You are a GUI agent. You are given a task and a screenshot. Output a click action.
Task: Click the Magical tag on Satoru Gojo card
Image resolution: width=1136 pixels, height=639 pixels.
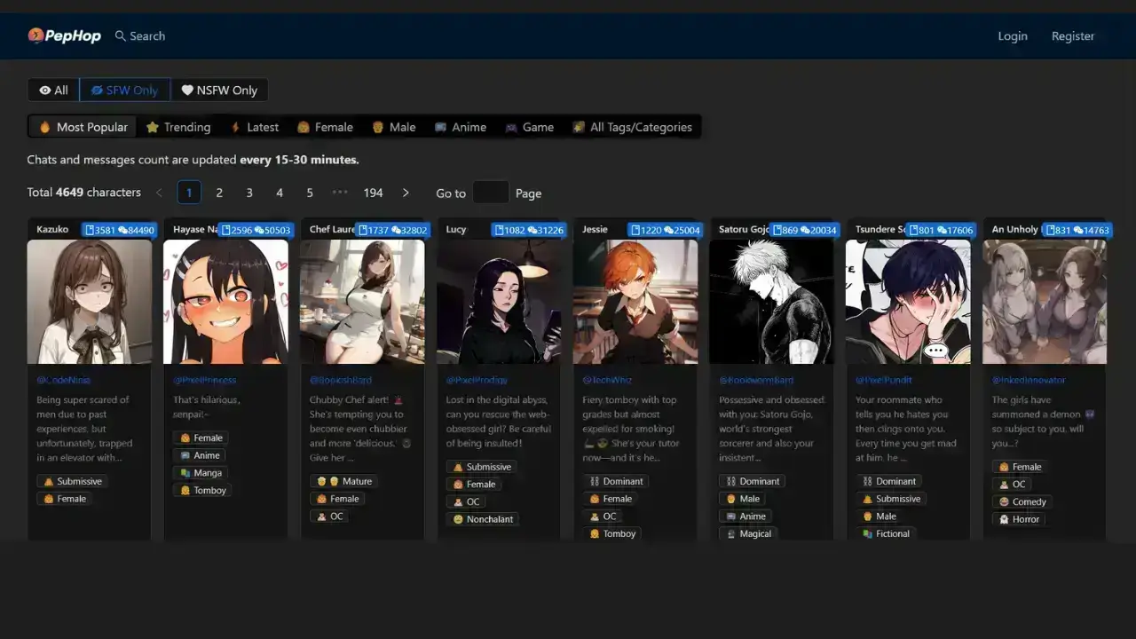pyautogui.click(x=748, y=533)
